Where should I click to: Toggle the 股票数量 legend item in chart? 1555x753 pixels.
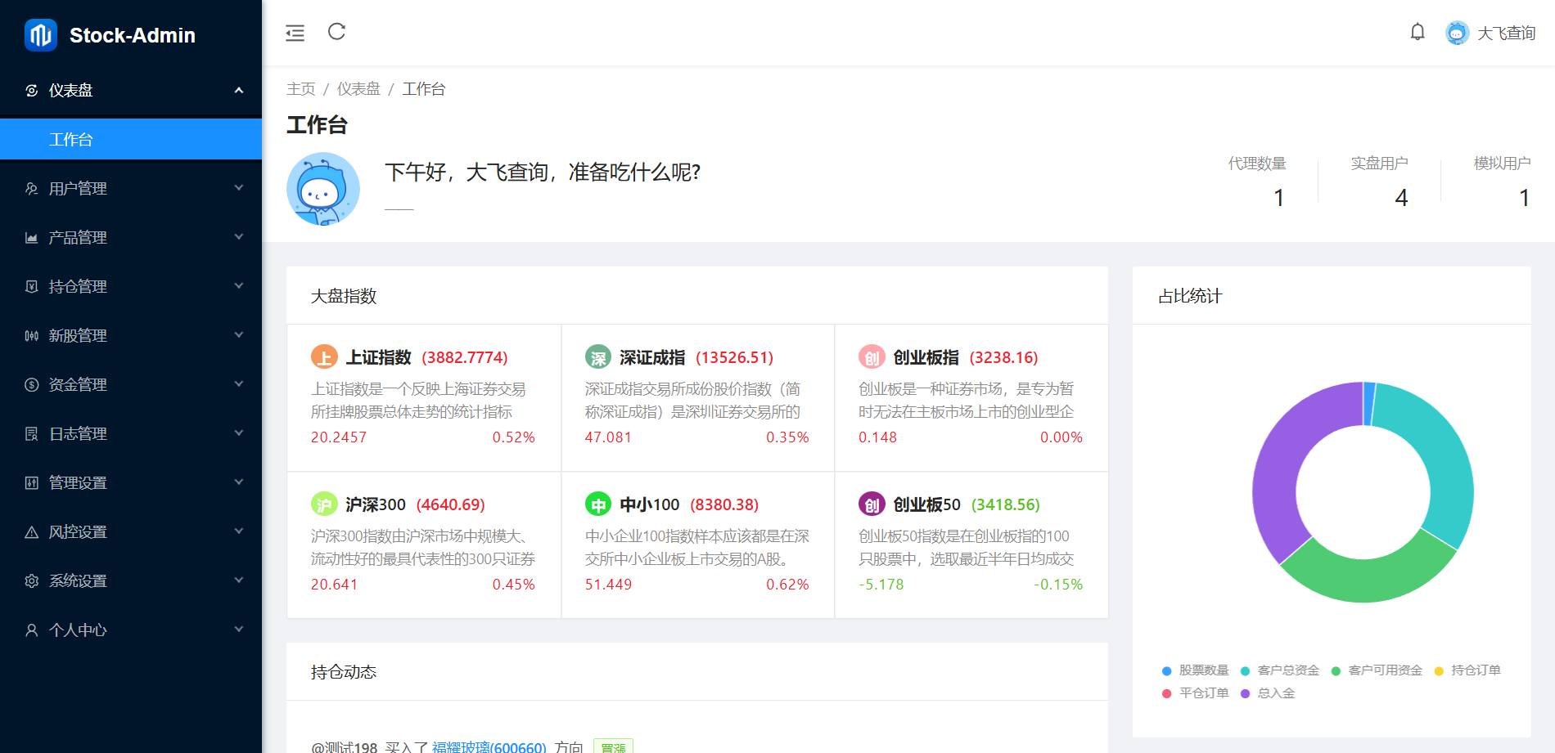click(1196, 670)
